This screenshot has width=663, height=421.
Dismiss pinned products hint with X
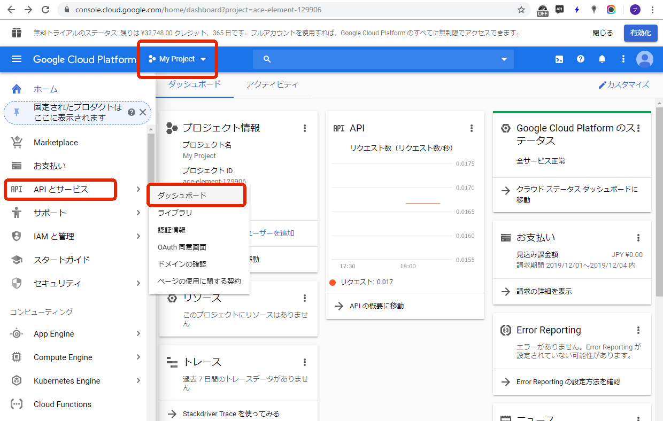coord(143,112)
